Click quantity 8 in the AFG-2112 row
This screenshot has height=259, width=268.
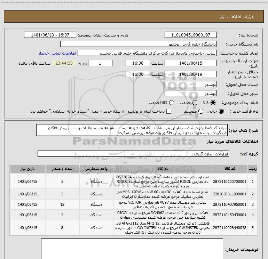tap(62, 228)
